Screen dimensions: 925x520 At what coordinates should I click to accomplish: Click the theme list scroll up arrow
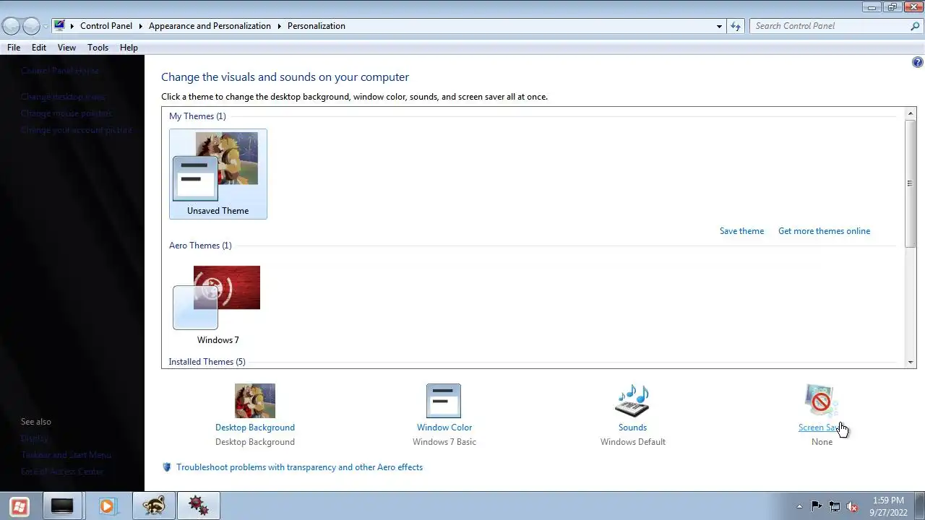(x=911, y=114)
